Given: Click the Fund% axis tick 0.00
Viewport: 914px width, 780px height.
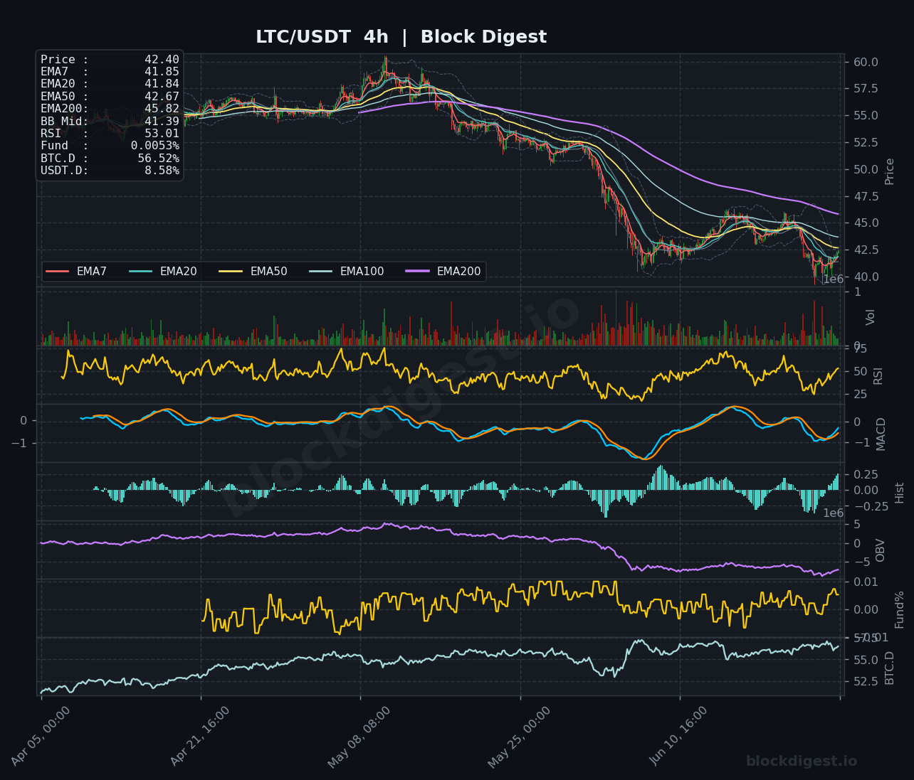Looking at the screenshot, I should pyautogui.click(x=866, y=610).
